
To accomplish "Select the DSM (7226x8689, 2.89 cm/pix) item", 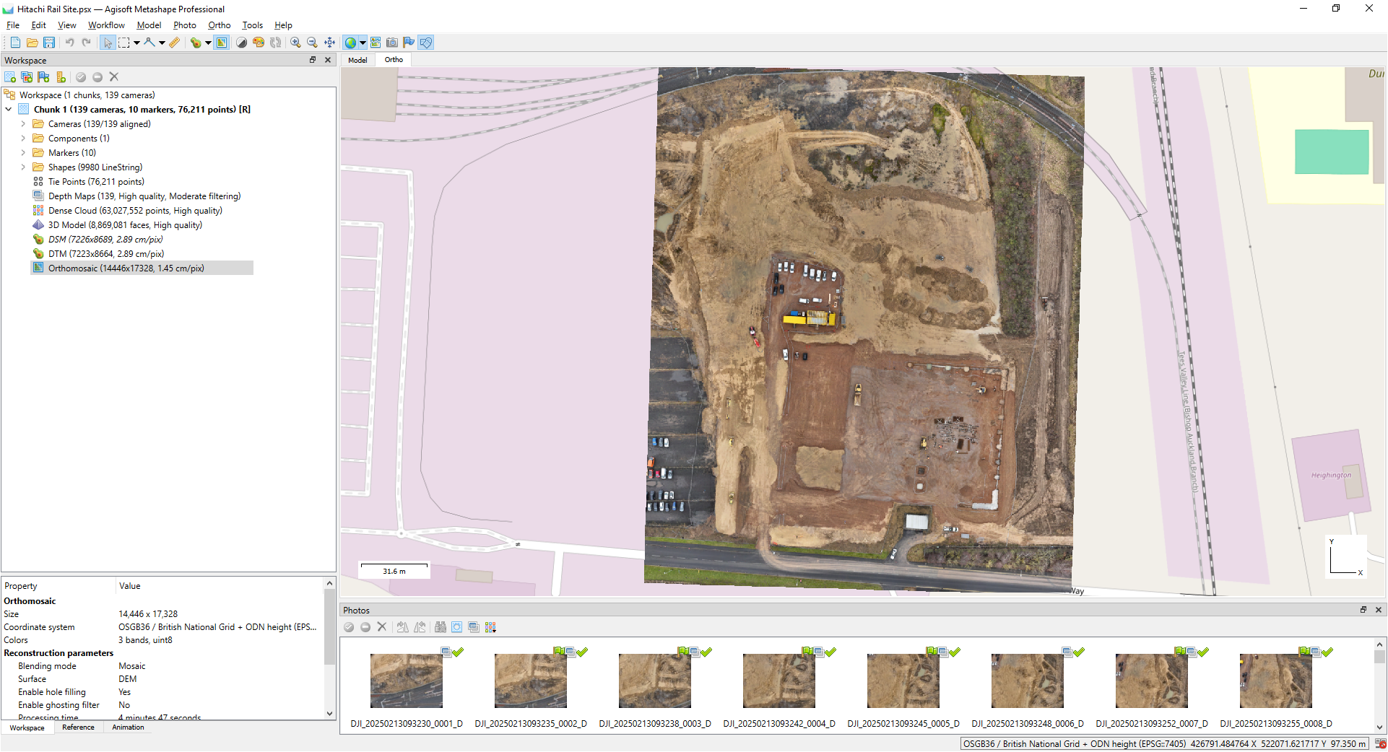I will tap(105, 240).
